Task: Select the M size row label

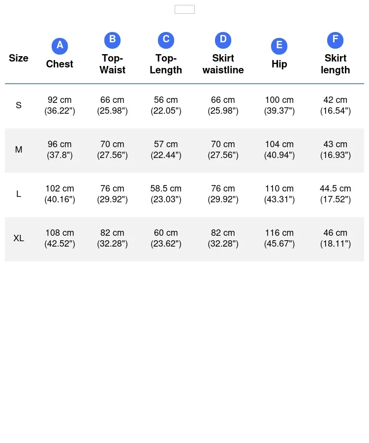Action: [19, 150]
